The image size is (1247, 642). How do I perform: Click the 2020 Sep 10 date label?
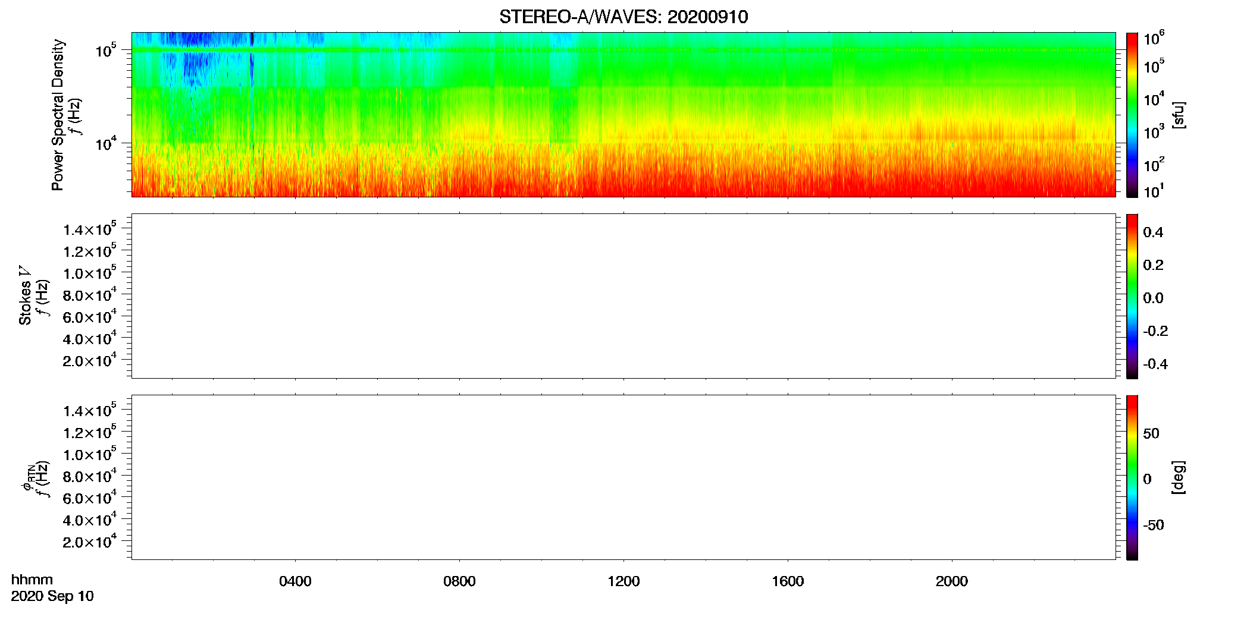click(x=52, y=596)
